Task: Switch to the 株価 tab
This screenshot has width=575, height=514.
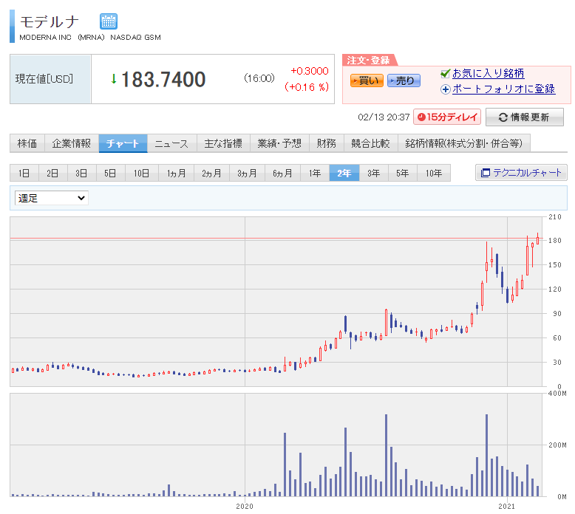Action: (27, 143)
